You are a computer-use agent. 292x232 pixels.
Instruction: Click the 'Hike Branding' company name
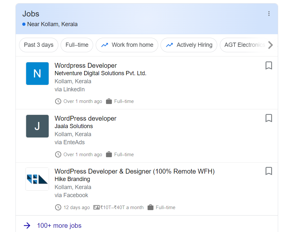coord(72,179)
